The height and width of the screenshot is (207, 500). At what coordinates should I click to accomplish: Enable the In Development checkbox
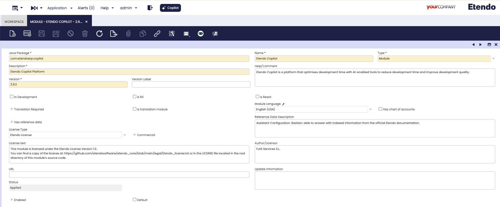point(12,97)
